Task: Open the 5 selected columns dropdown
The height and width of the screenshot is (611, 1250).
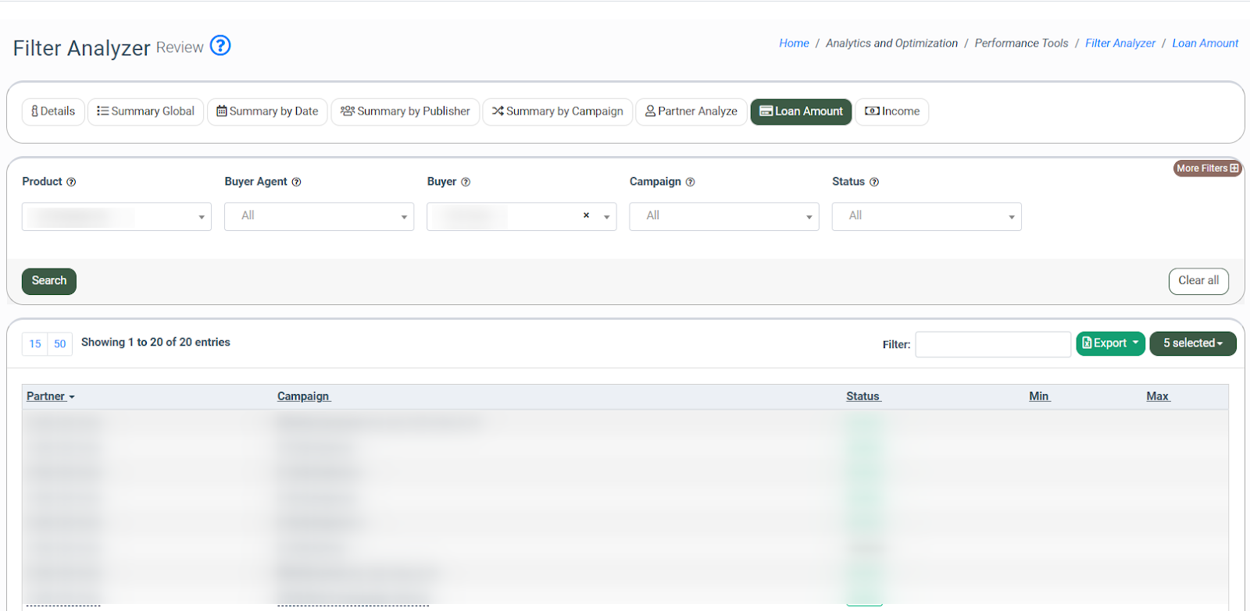Action: [x=1192, y=343]
